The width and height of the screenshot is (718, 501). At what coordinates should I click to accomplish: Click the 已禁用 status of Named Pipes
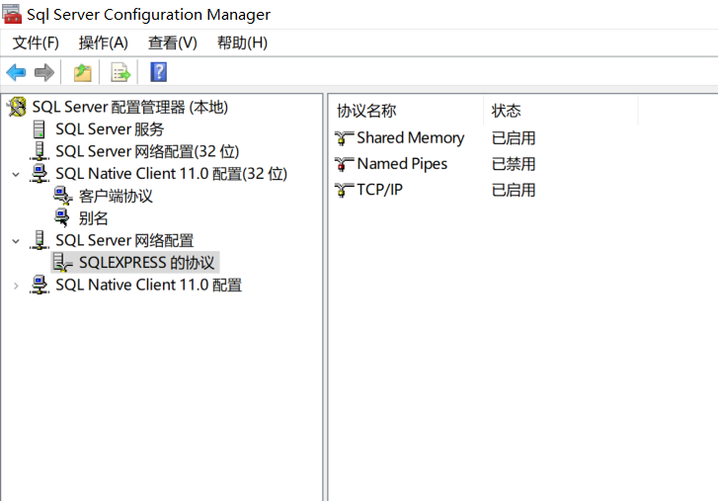514,164
